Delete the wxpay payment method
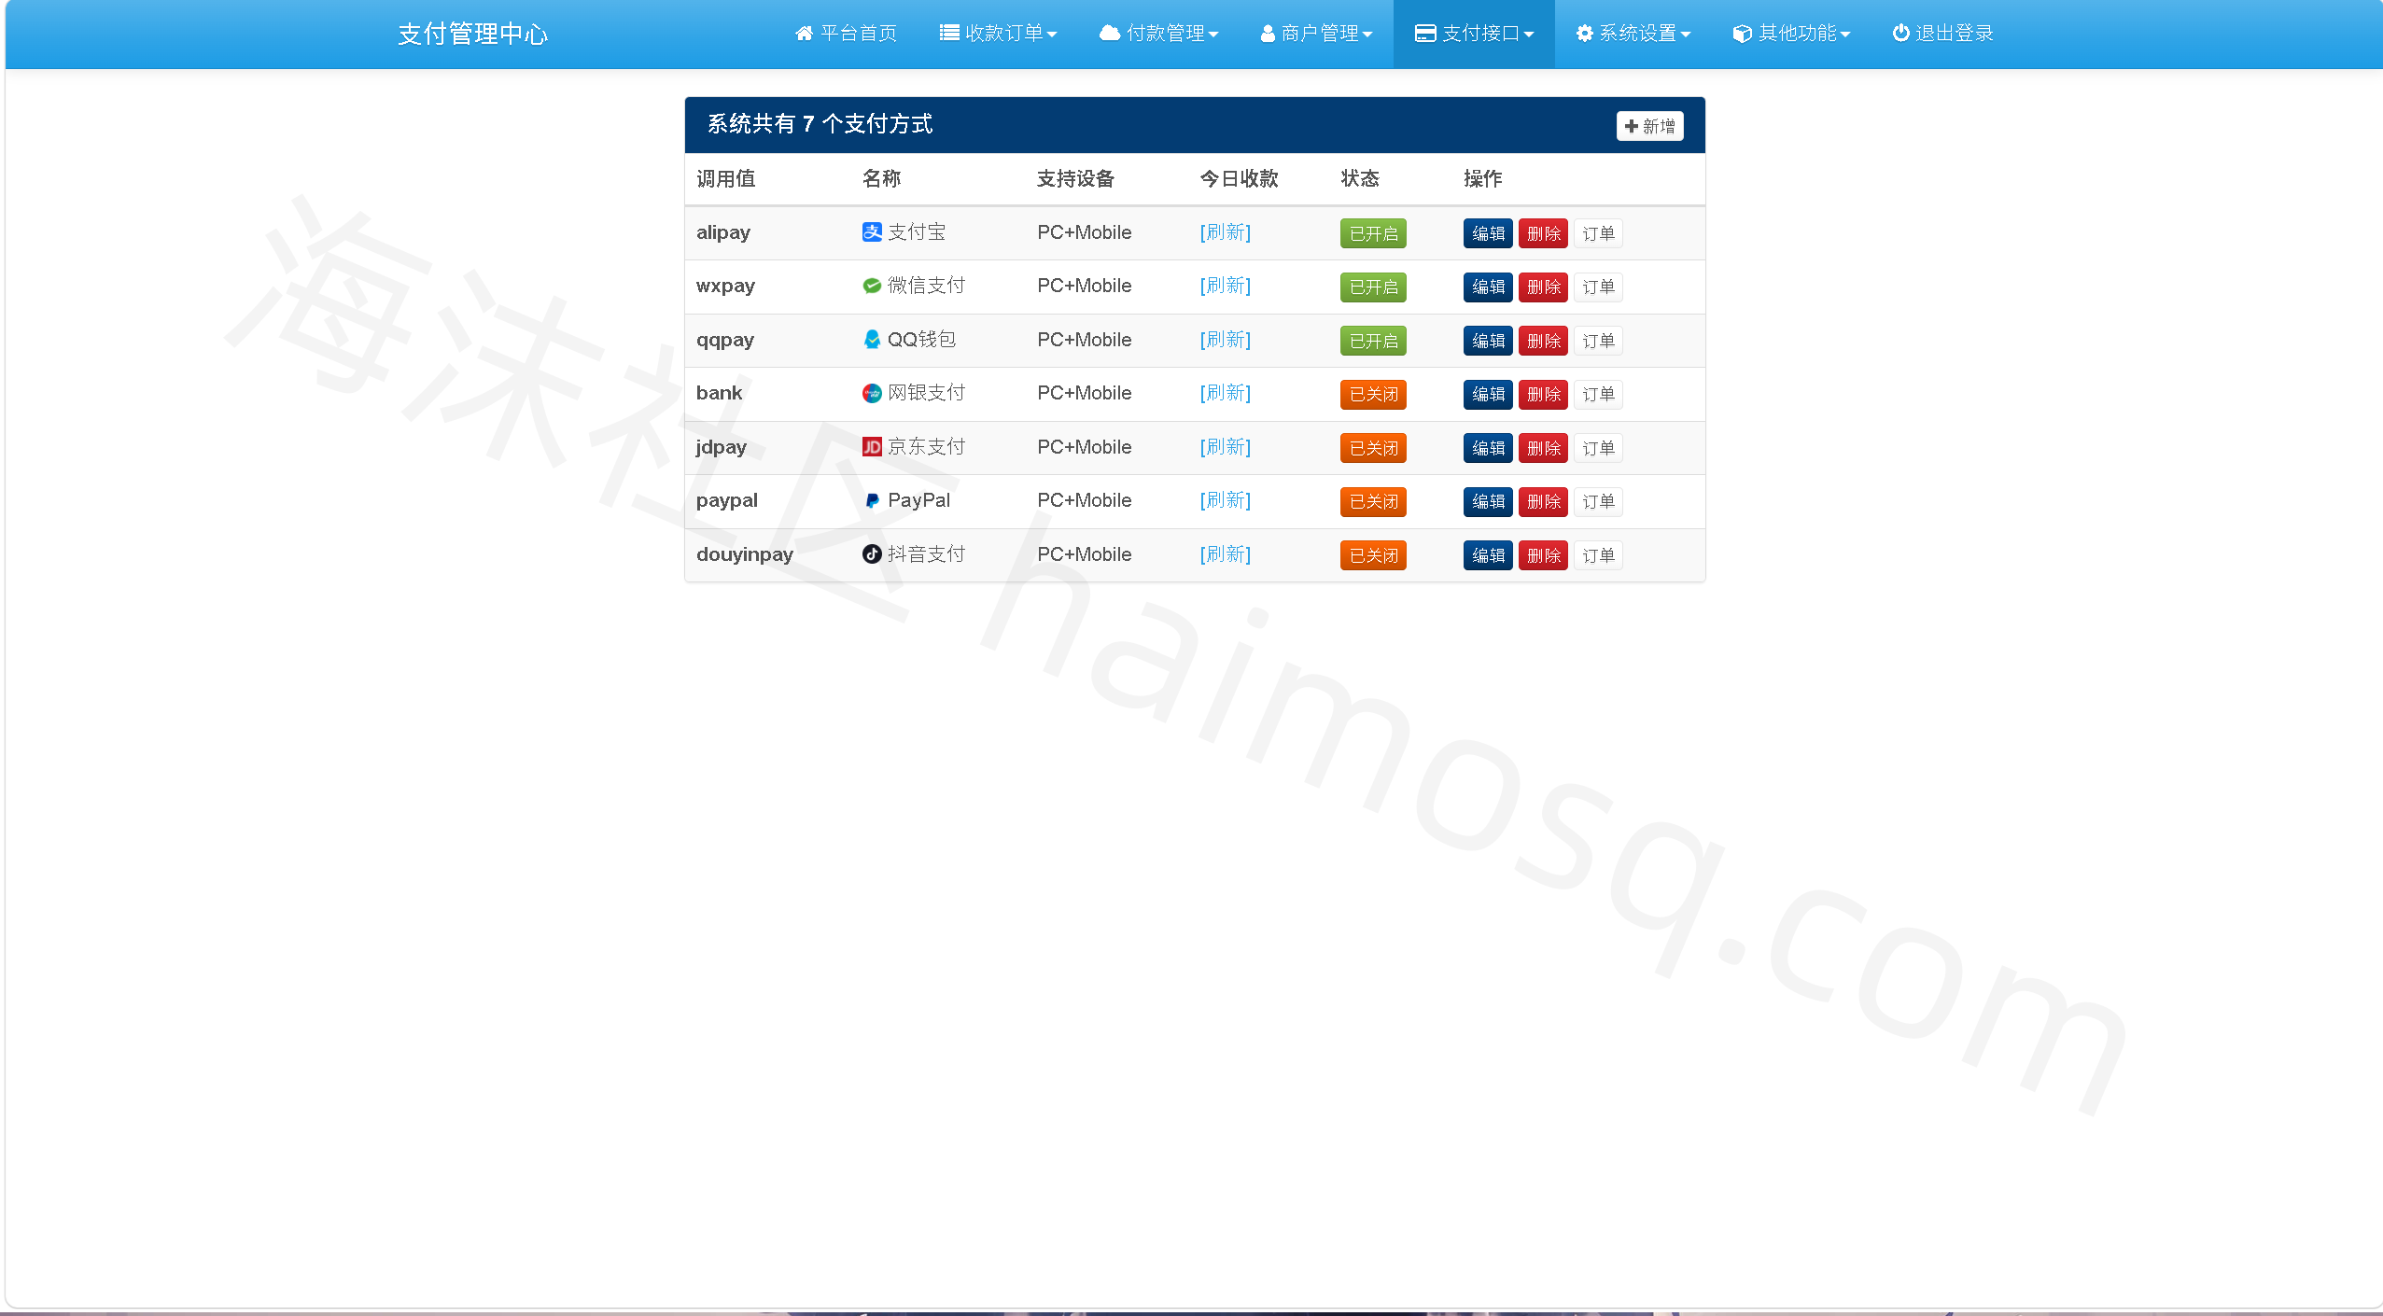This screenshot has height=1316, width=2383. (1543, 287)
